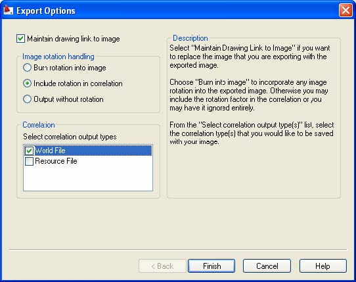Cancel the export options
The width and height of the screenshot is (356, 282).
tap(267, 266)
